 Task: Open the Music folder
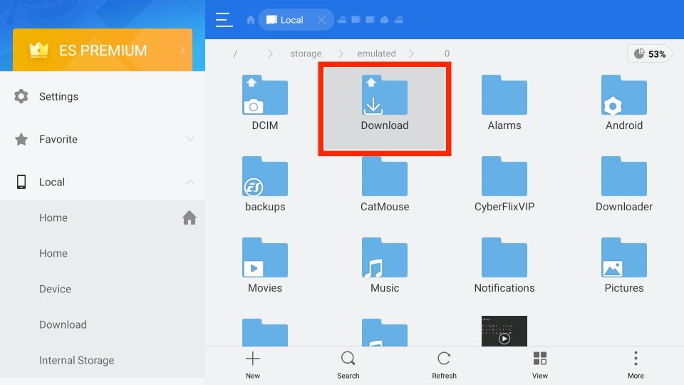tap(384, 265)
